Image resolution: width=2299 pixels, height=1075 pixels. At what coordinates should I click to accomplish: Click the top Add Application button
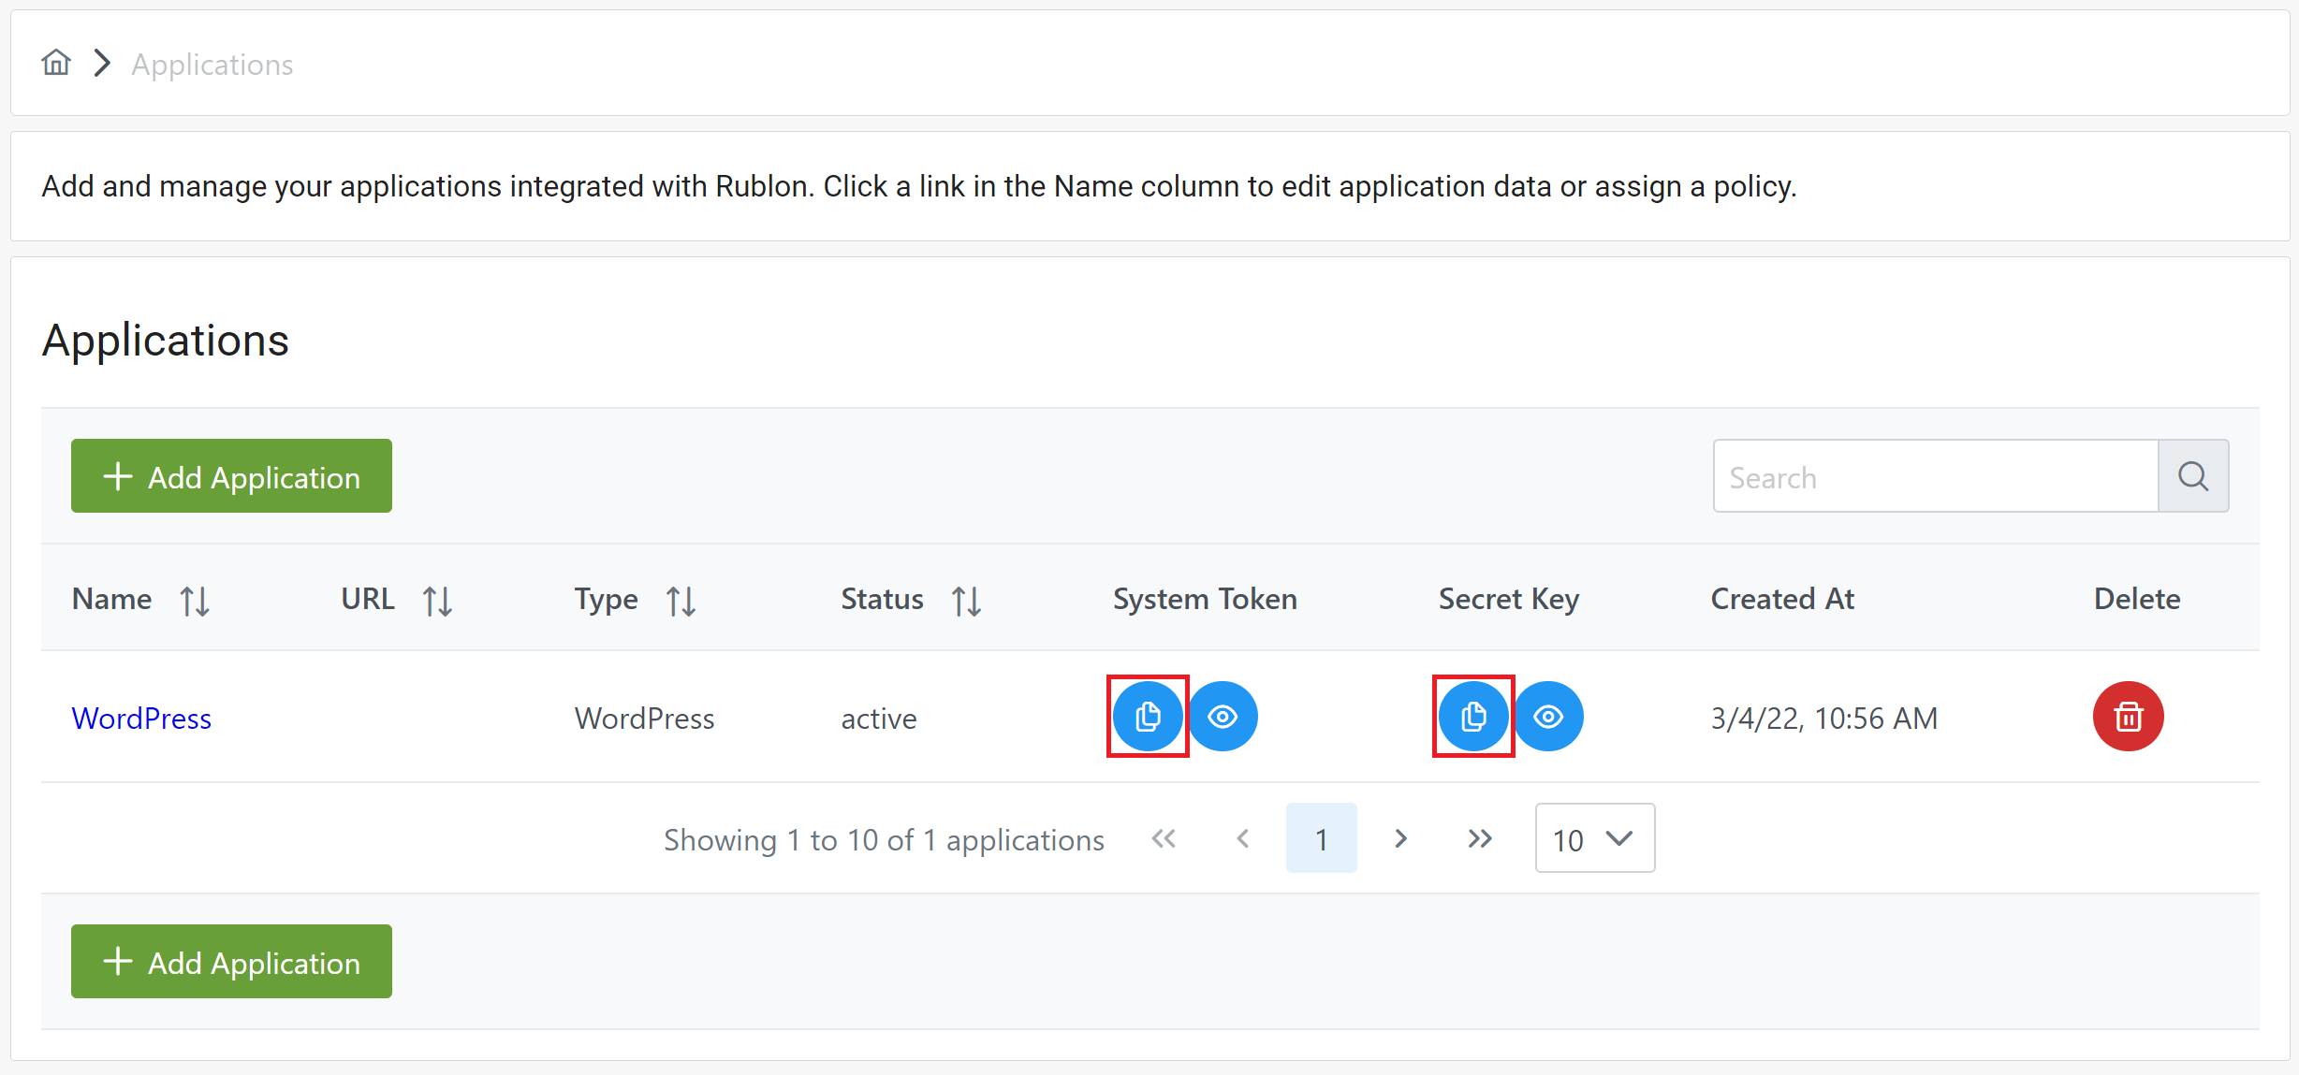point(231,476)
